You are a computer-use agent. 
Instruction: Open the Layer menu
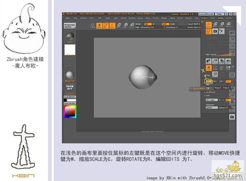pyautogui.click(x=107, y=18)
